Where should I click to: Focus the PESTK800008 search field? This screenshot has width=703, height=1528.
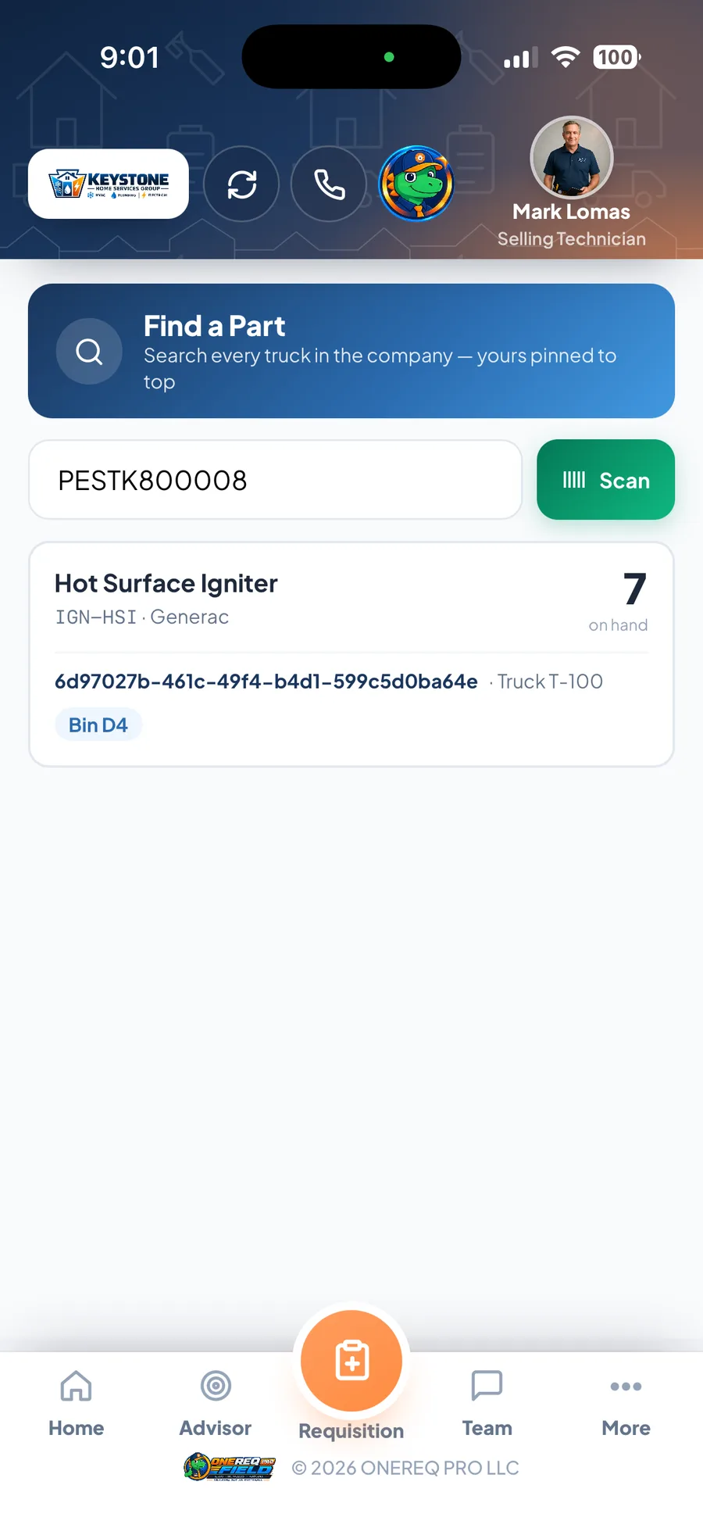tap(275, 480)
